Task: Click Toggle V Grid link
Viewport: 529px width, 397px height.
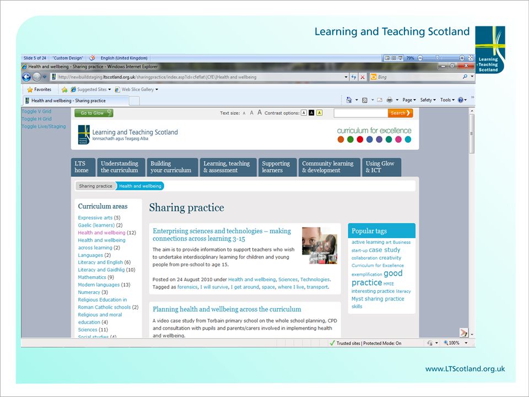Action: click(x=36, y=111)
